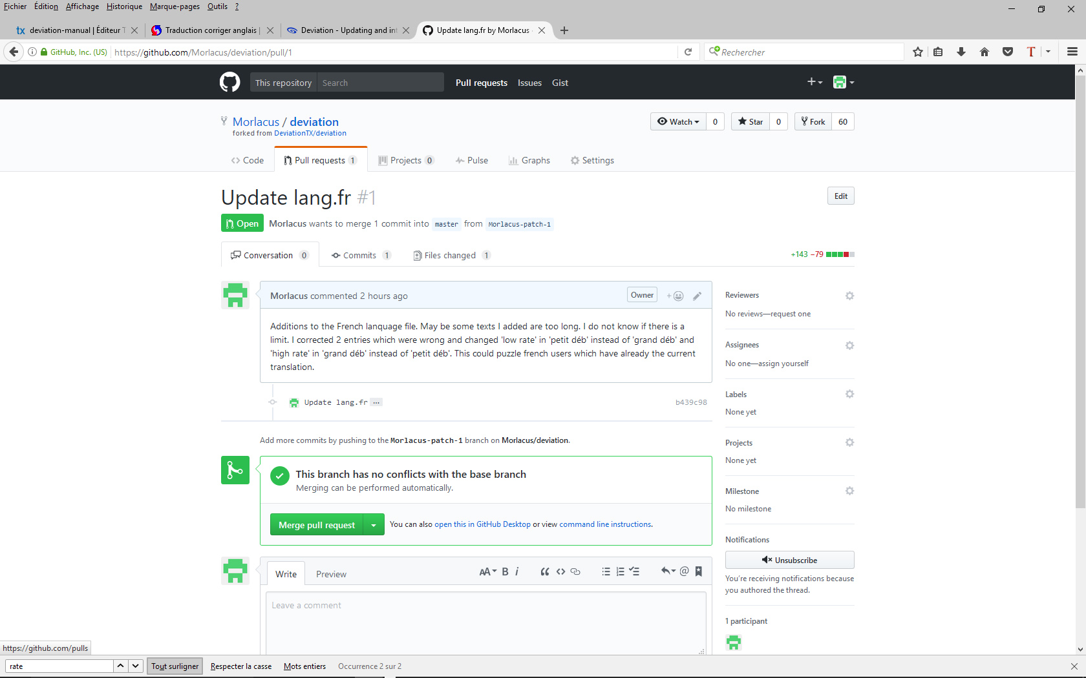This screenshot has width=1086, height=678.
Task: Open the Graphs tab
Action: click(x=529, y=160)
